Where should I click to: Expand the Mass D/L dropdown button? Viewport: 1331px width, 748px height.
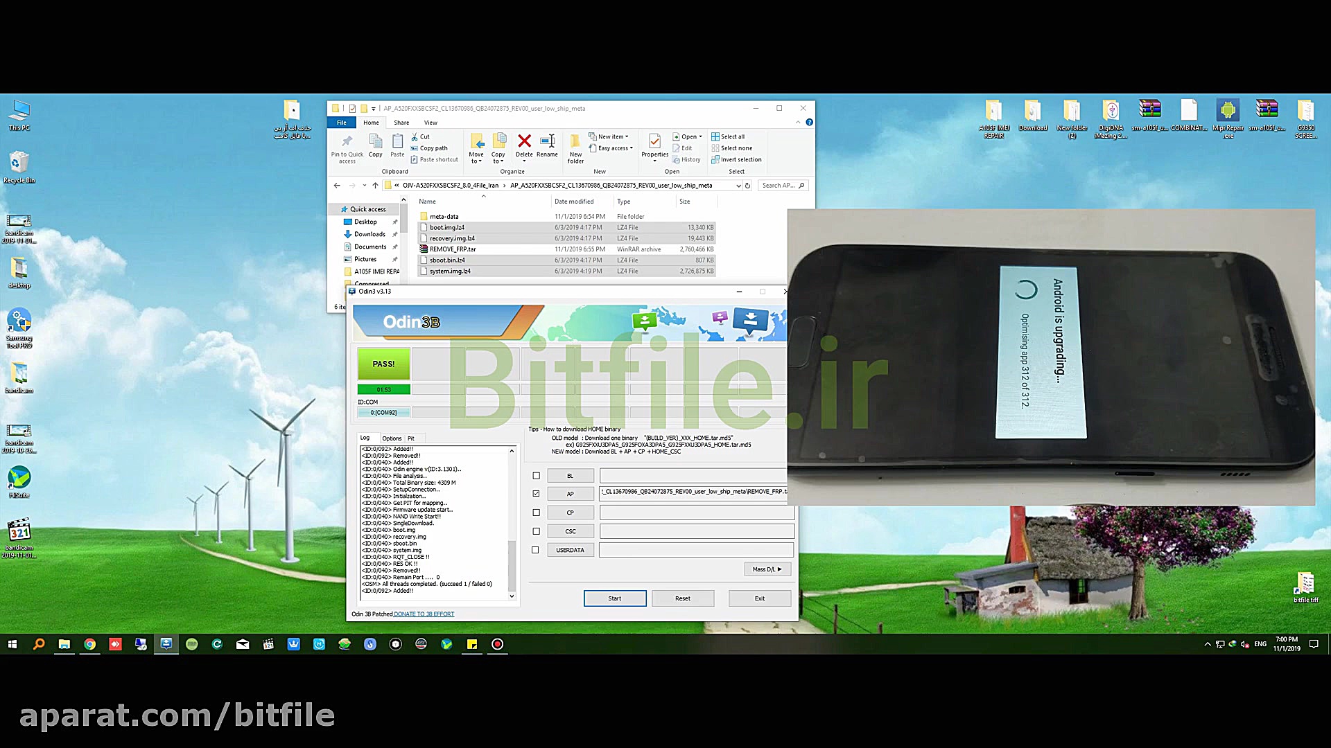point(767,569)
